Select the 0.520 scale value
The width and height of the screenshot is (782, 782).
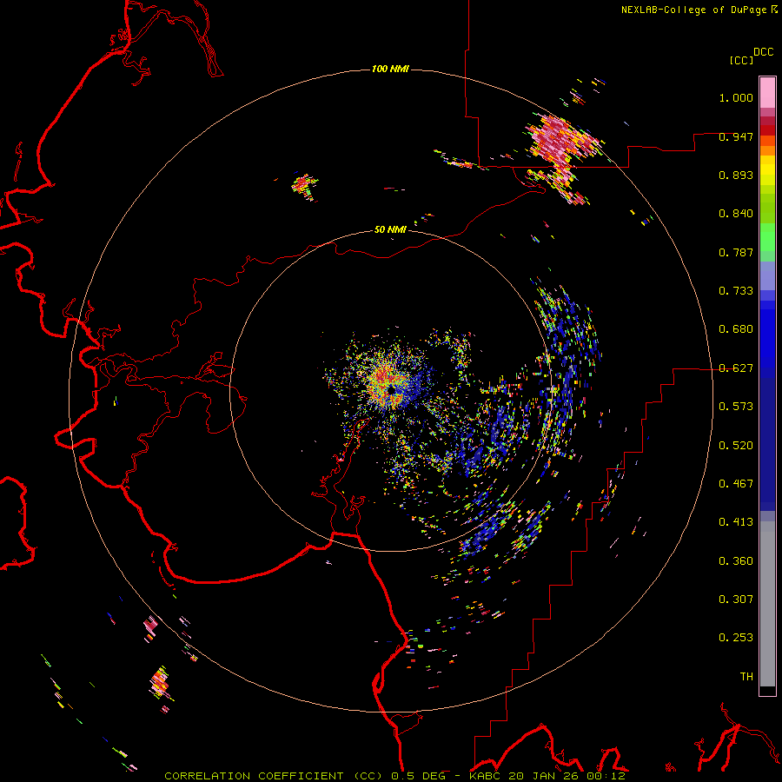[x=736, y=446]
